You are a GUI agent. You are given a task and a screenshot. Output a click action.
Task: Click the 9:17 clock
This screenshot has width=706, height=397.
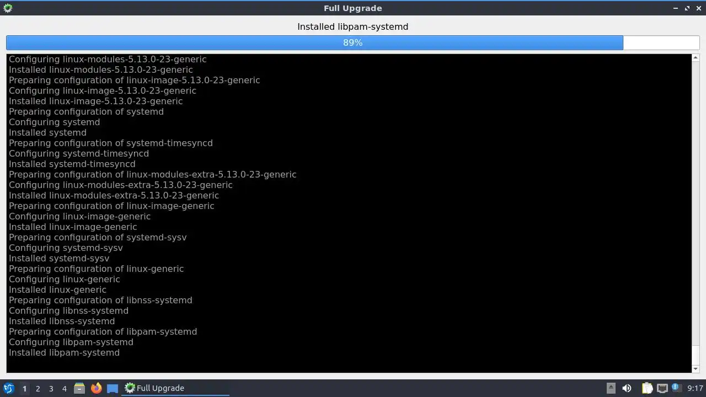[x=695, y=388]
